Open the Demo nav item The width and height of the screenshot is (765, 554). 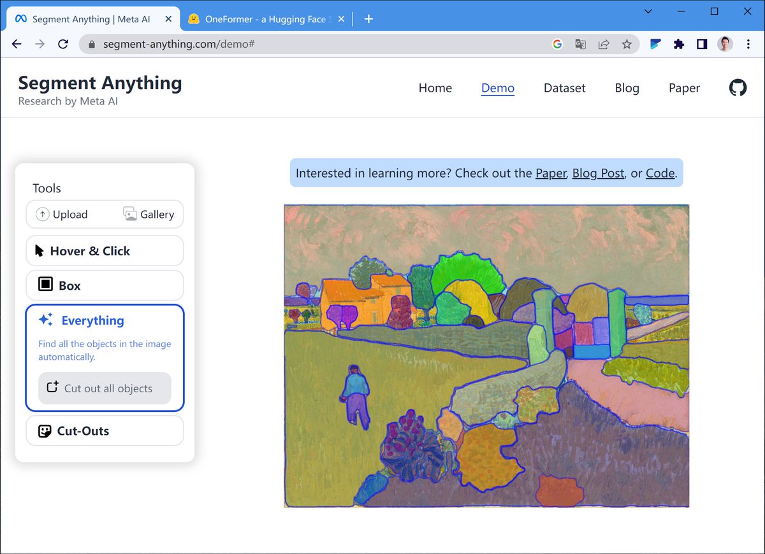[x=498, y=88]
